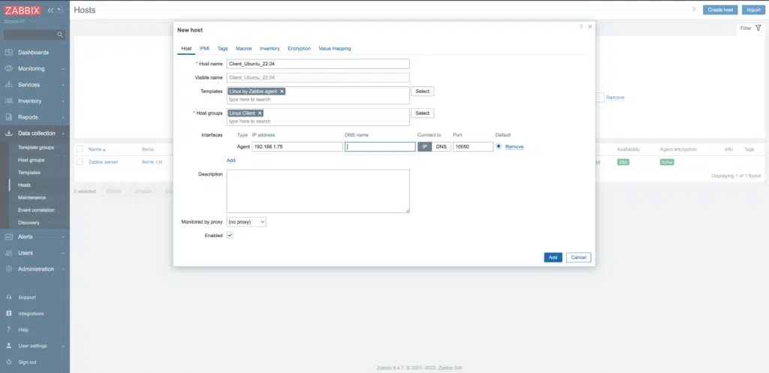Select the Default interface radio button
The image size is (769, 373).
coord(499,146)
